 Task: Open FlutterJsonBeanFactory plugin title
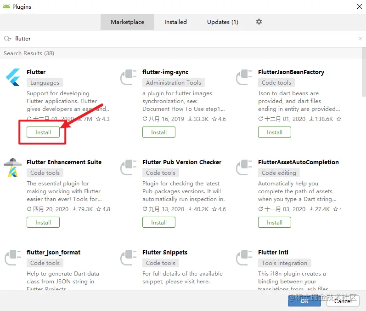click(291, 72)
